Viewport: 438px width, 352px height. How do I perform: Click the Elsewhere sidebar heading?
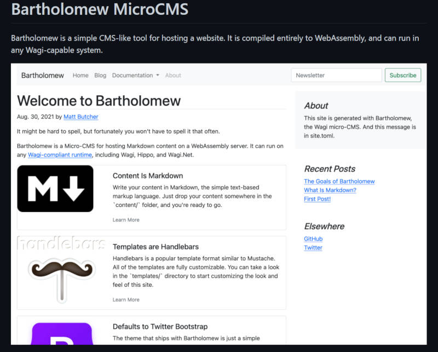pyautogui.click(x=324, y=226)
